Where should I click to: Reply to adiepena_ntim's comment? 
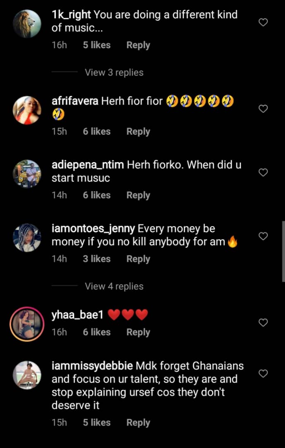click(138, 195)
